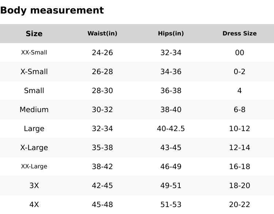This screenshot has width=274, height=214.
Task: Click the XX-Large size row label
Action: (x=34, y=167)
